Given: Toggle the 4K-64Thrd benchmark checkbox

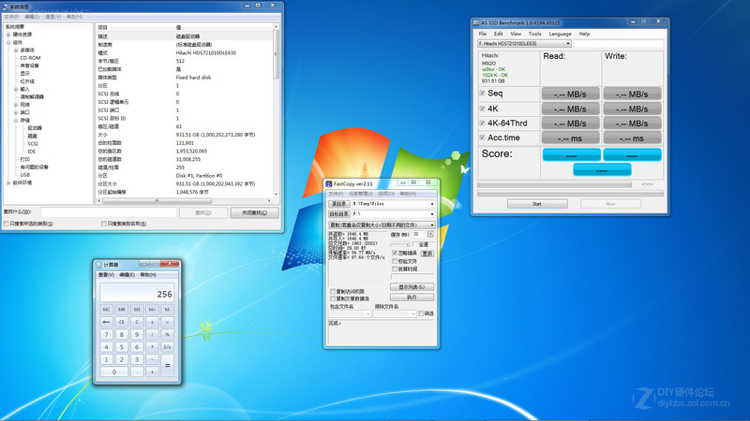Looking at the screenshot, I should (483, 123).
